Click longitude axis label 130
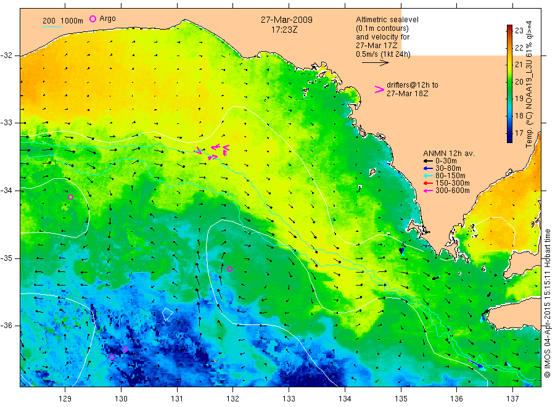Viewport: 555px width, 407px height. click(x=121, y=399)
